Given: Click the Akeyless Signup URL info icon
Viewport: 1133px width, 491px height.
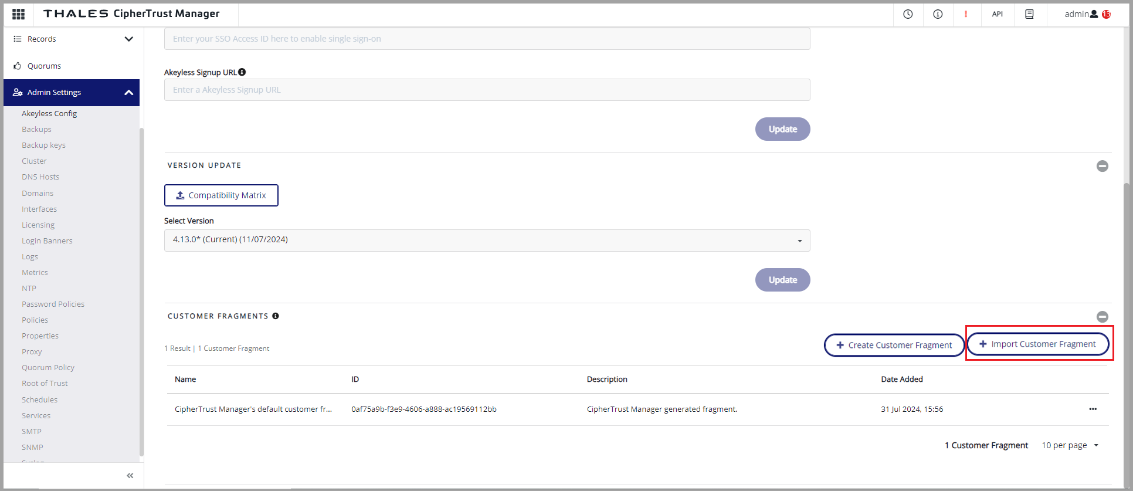Looking at the screenshot, I should [x=242, y=72].
